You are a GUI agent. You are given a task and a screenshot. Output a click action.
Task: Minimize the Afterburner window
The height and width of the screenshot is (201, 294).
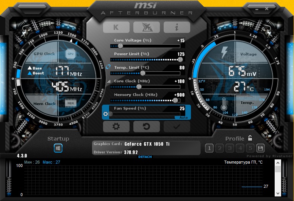point(257,9)
